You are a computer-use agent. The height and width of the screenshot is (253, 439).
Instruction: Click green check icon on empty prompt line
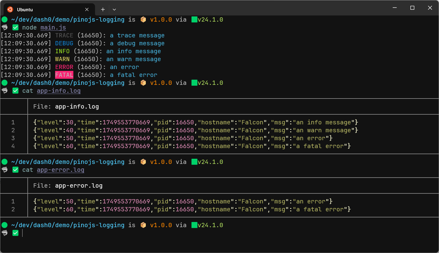[16, 233]
